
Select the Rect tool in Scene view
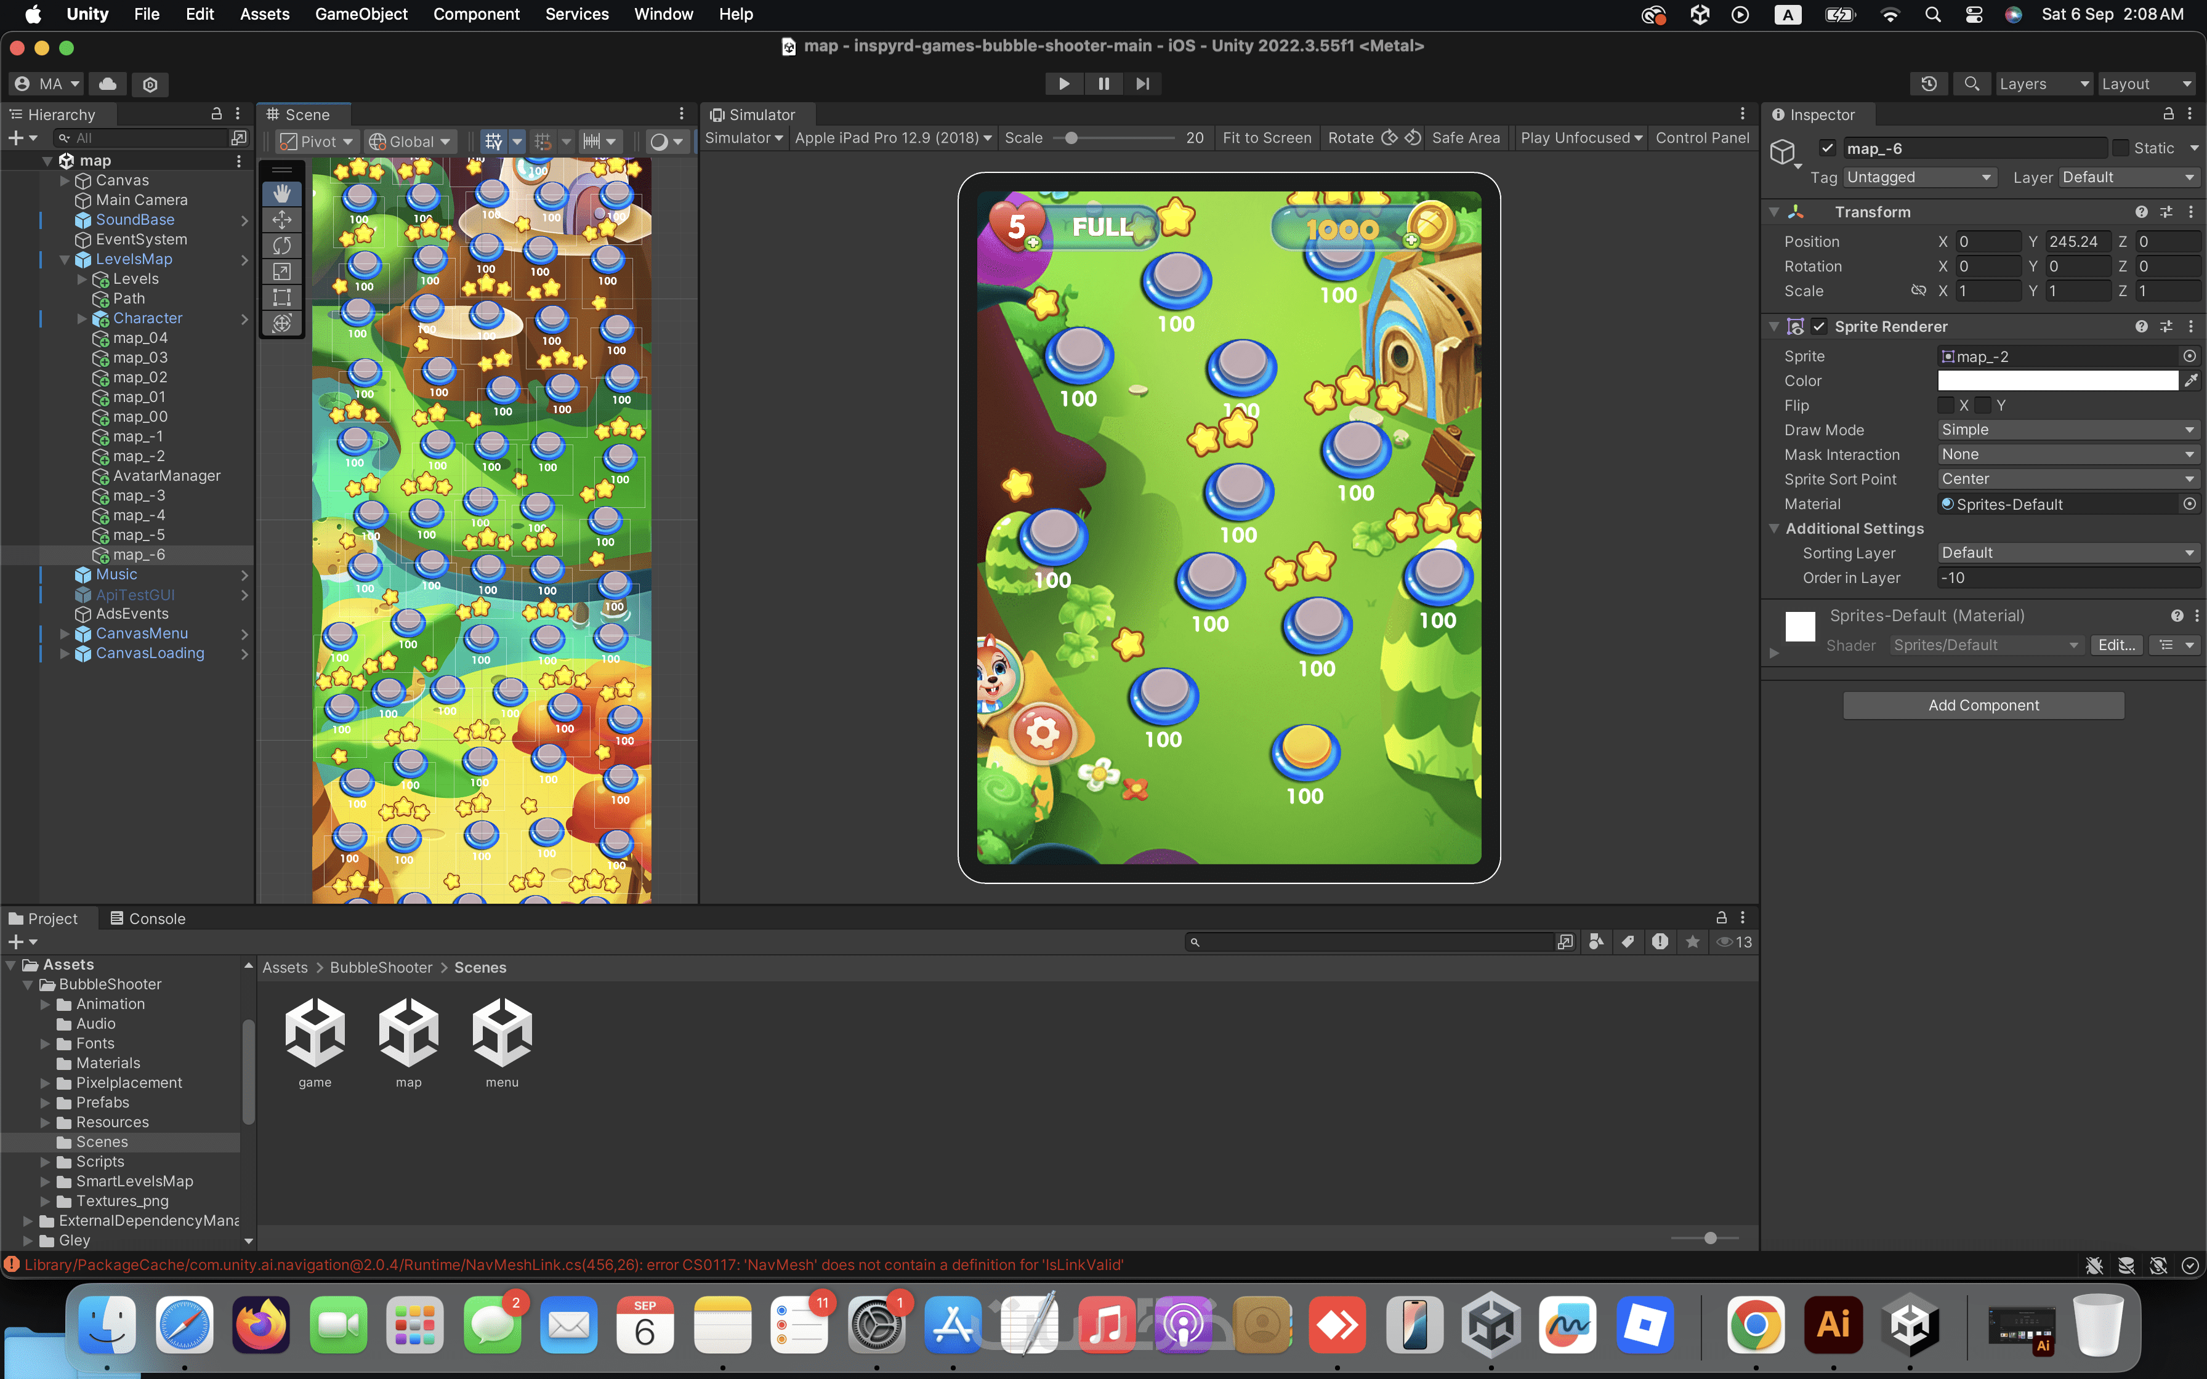click(x=282, y=297)
